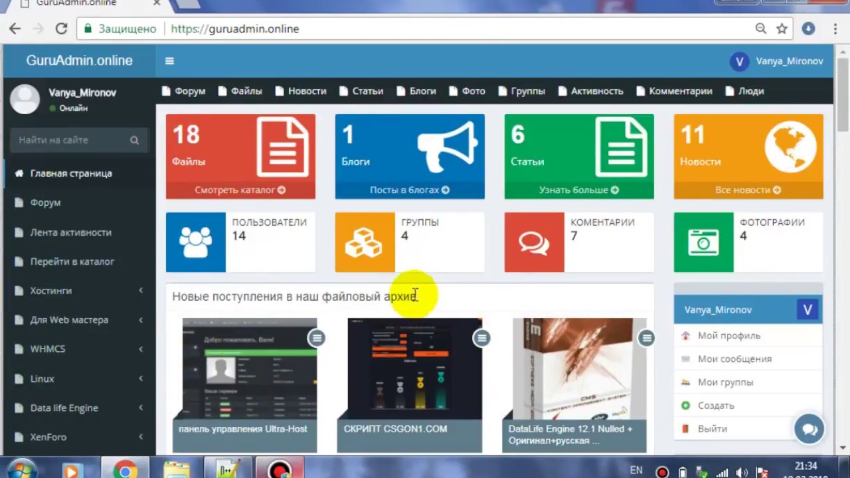This screenshot has width=850, height=478.
Task: Open menu icon on Ultra-Host thumbnail
Action: 317,338
